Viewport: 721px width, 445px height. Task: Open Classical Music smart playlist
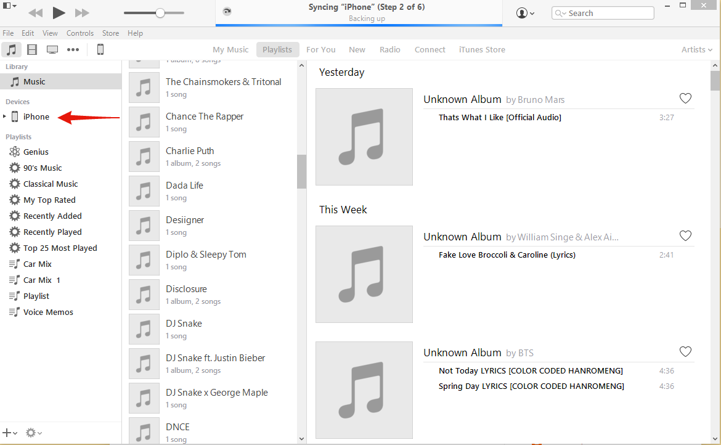44,184
